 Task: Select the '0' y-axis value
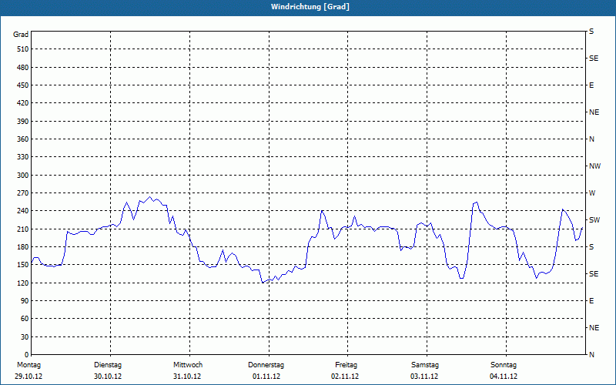pos(26,355)
